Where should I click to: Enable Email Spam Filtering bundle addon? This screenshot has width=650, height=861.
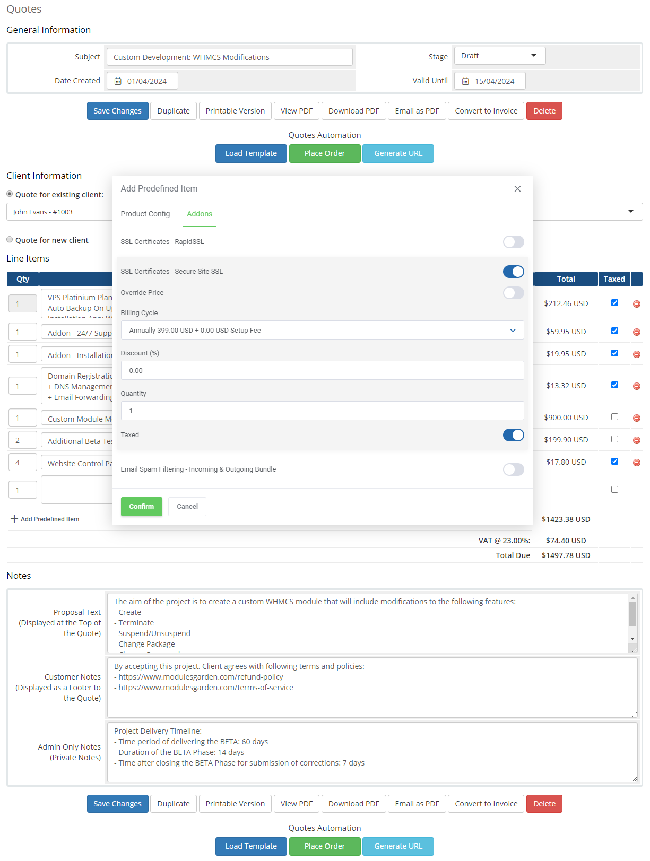coord(513,469)
